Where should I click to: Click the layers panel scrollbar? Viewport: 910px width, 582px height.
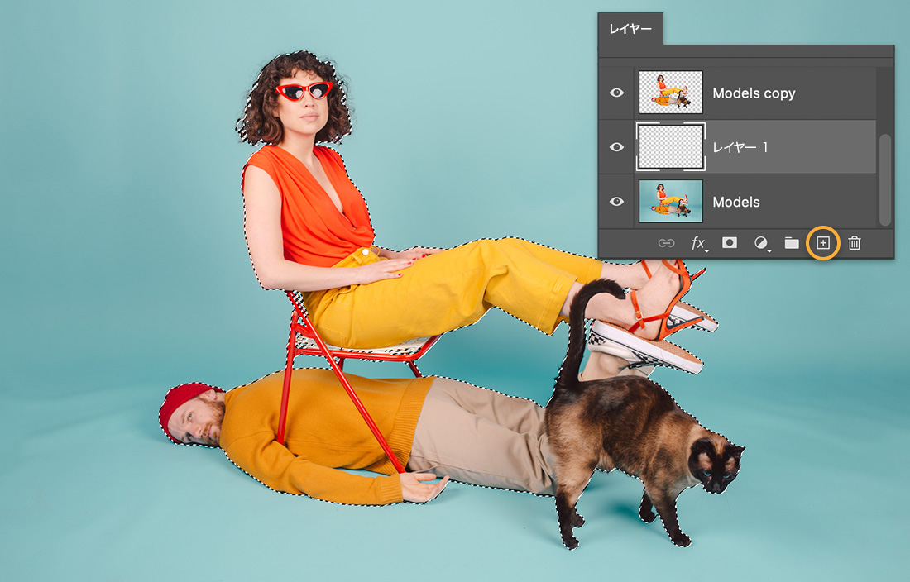click(x=884, y=179)
